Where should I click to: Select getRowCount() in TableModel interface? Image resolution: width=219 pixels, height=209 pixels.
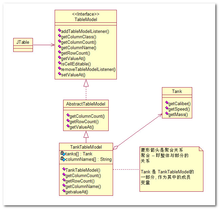(x=76, y=53)
